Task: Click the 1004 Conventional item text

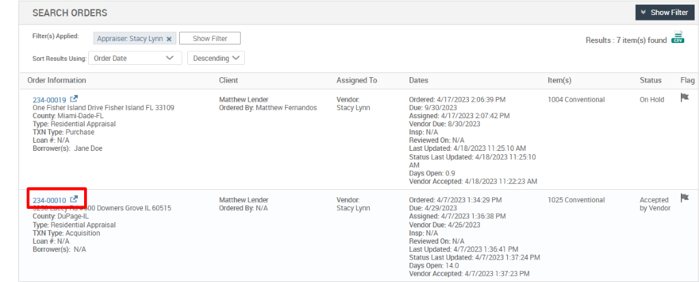Action: 576,100
